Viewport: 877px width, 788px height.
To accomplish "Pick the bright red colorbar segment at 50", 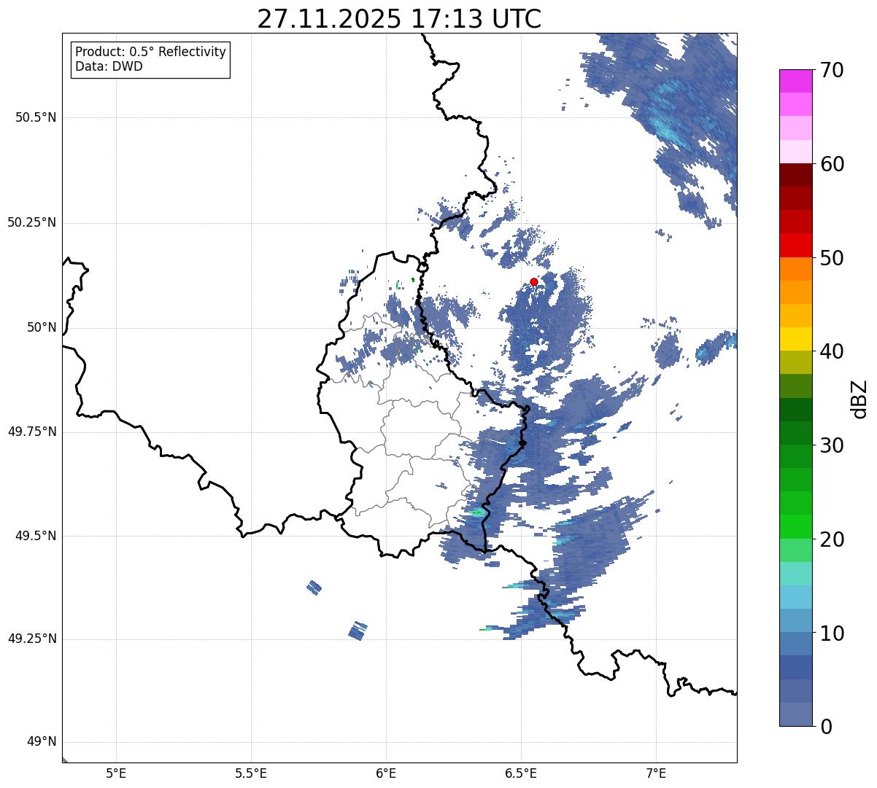I will click(800, 246).
